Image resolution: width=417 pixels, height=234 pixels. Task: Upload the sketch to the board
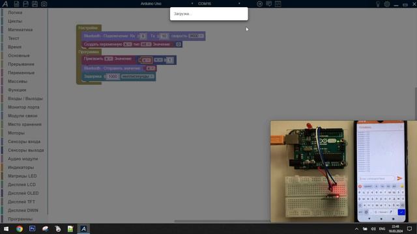click(x=259, y=4)
